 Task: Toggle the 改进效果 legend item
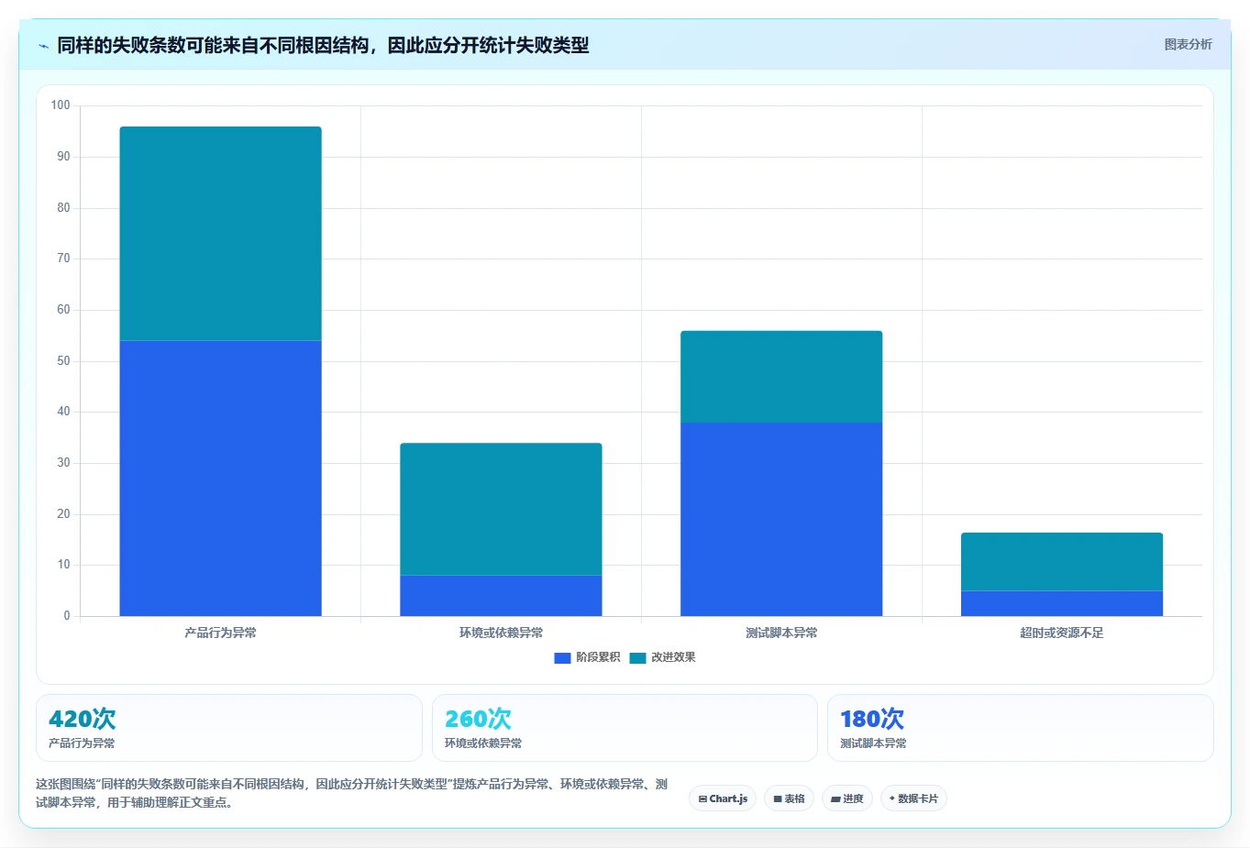(x=663, y=657)
